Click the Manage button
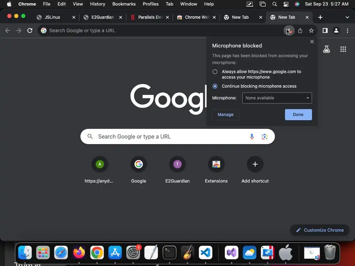 pyautogui.click(x=225, y=114)
